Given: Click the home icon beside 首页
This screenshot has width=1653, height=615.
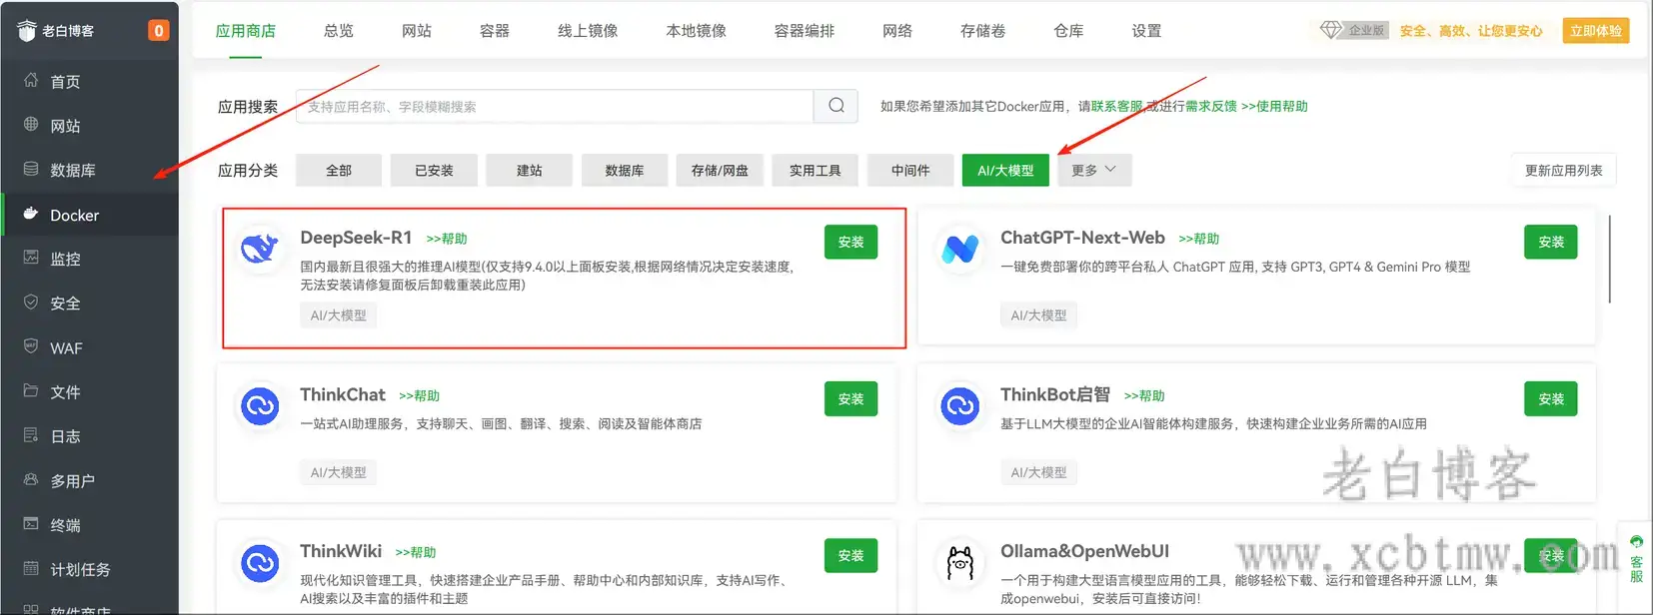Looking at the screenshot, I should click(31, 81).
